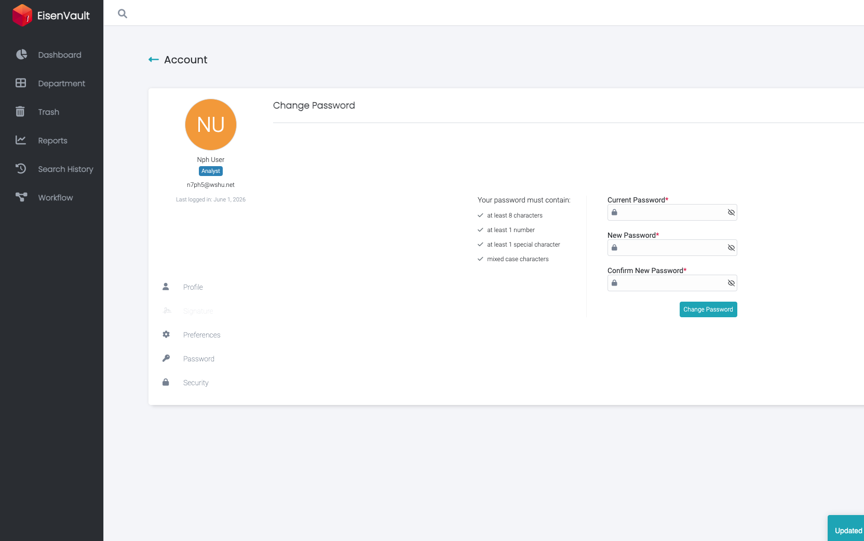This screenshot has width=864, height=541.
Task: Click 'at least 8 characters' rule
Action: coord(515,215)
